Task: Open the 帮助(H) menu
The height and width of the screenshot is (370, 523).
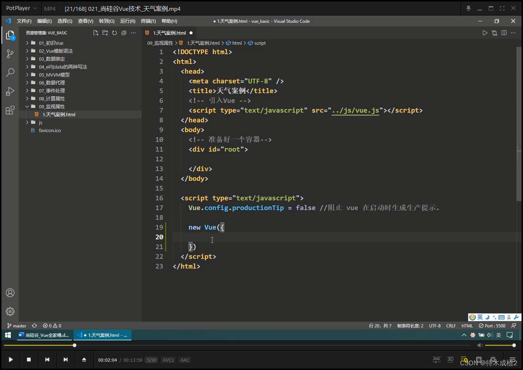Action: click(169, 21)
